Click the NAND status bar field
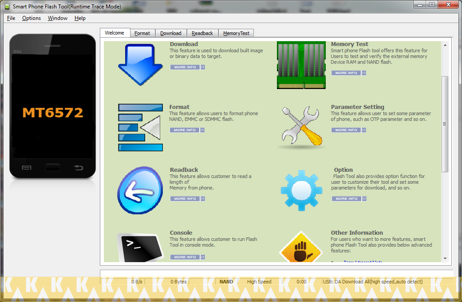 (x=226, y=282)
